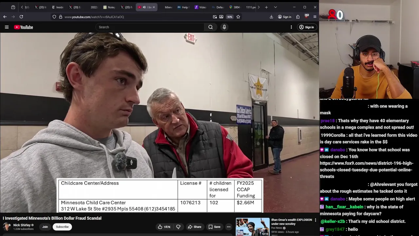Image resolution: width=419 pixels, height=236 pixels.
Task: Open the extensions puzzle icon
Action: 298,17
